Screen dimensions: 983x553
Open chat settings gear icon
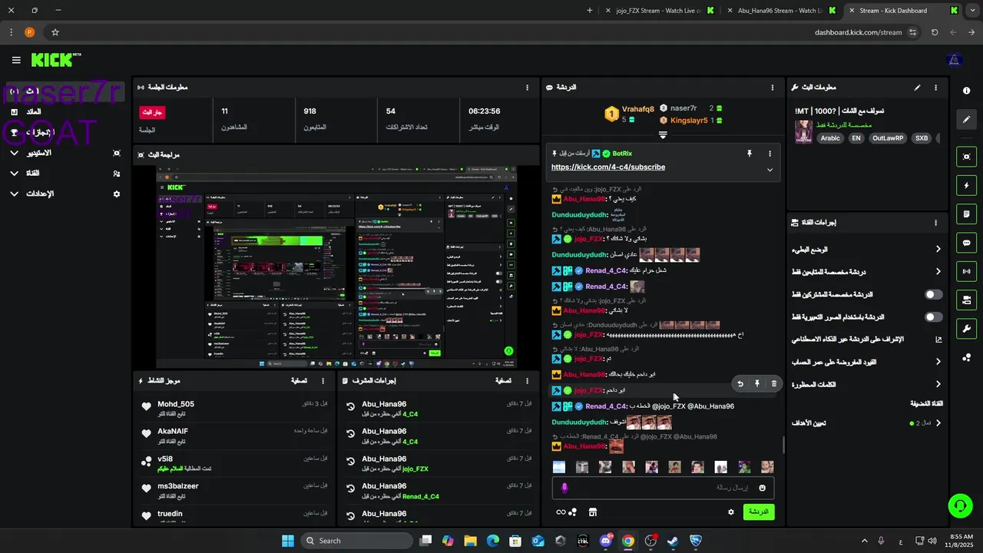click(x=731, y=512)
